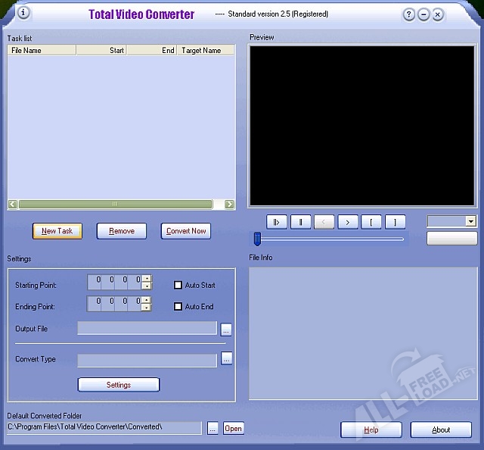The width and height of the screenshot is (484, 450).
Task: Browse for Default Converted Folder
Action: coord(213,428)
